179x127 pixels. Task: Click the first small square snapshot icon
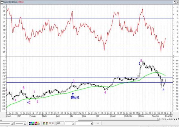point(50,123)
